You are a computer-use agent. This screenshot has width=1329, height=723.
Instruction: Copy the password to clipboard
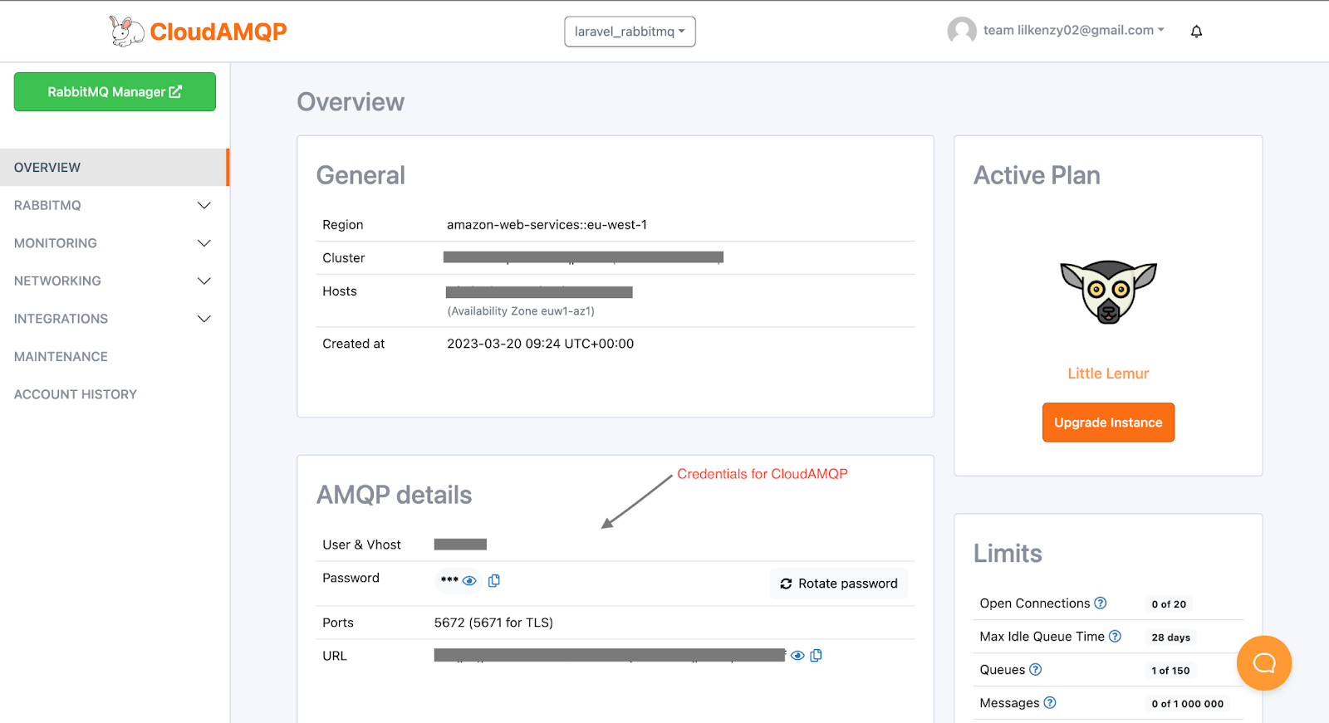(x=494, y=580)
